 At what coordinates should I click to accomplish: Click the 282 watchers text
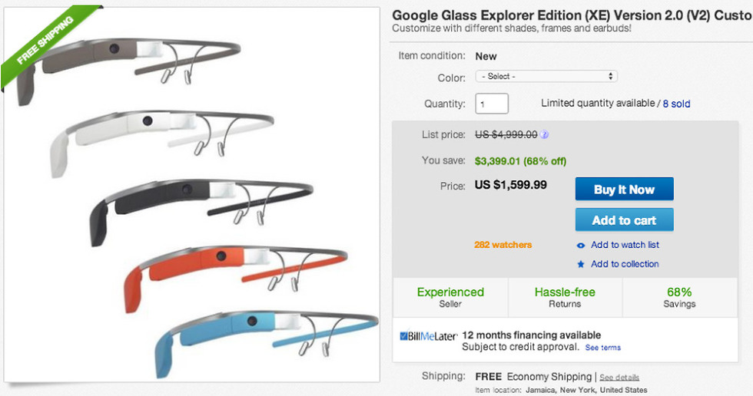[x=503, y=246]
